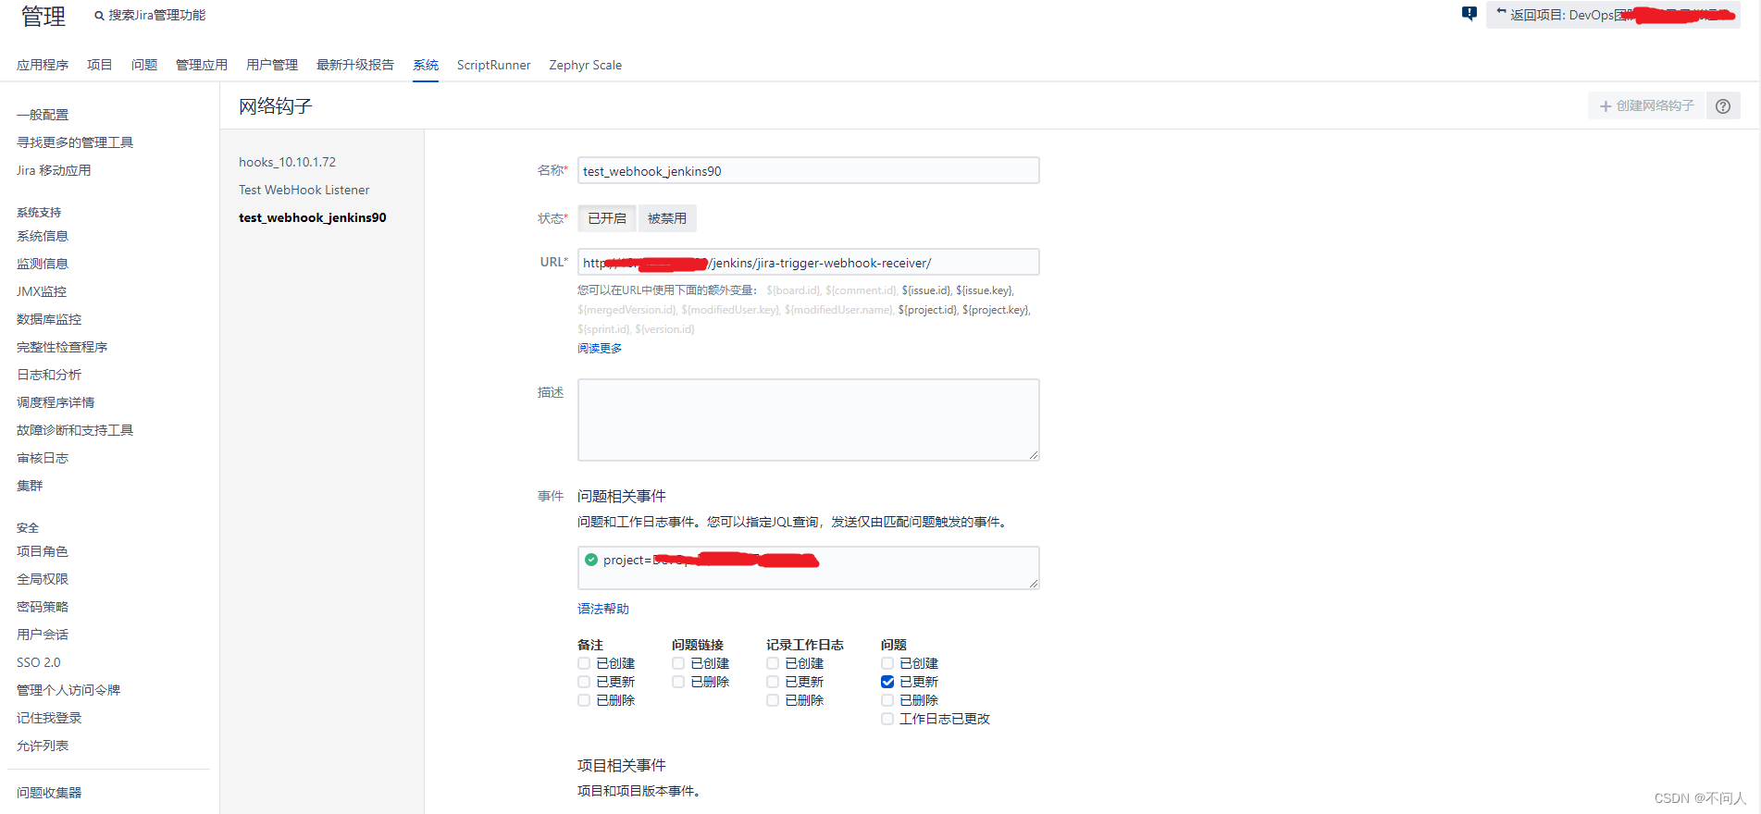Open the 管理应用 tab

[202, 65]
